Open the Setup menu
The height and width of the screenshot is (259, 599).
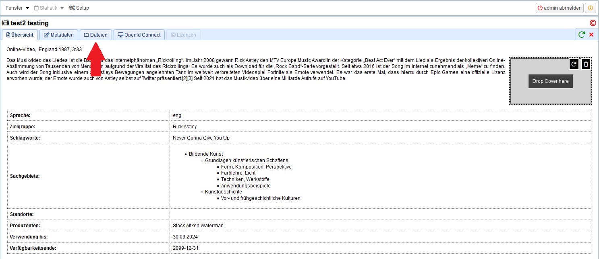click(x=79, y=8)
